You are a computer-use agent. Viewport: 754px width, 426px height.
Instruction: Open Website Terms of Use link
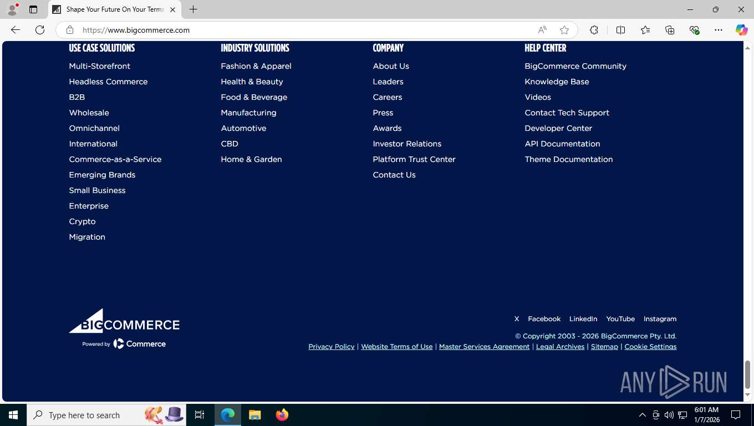(397, 347)
